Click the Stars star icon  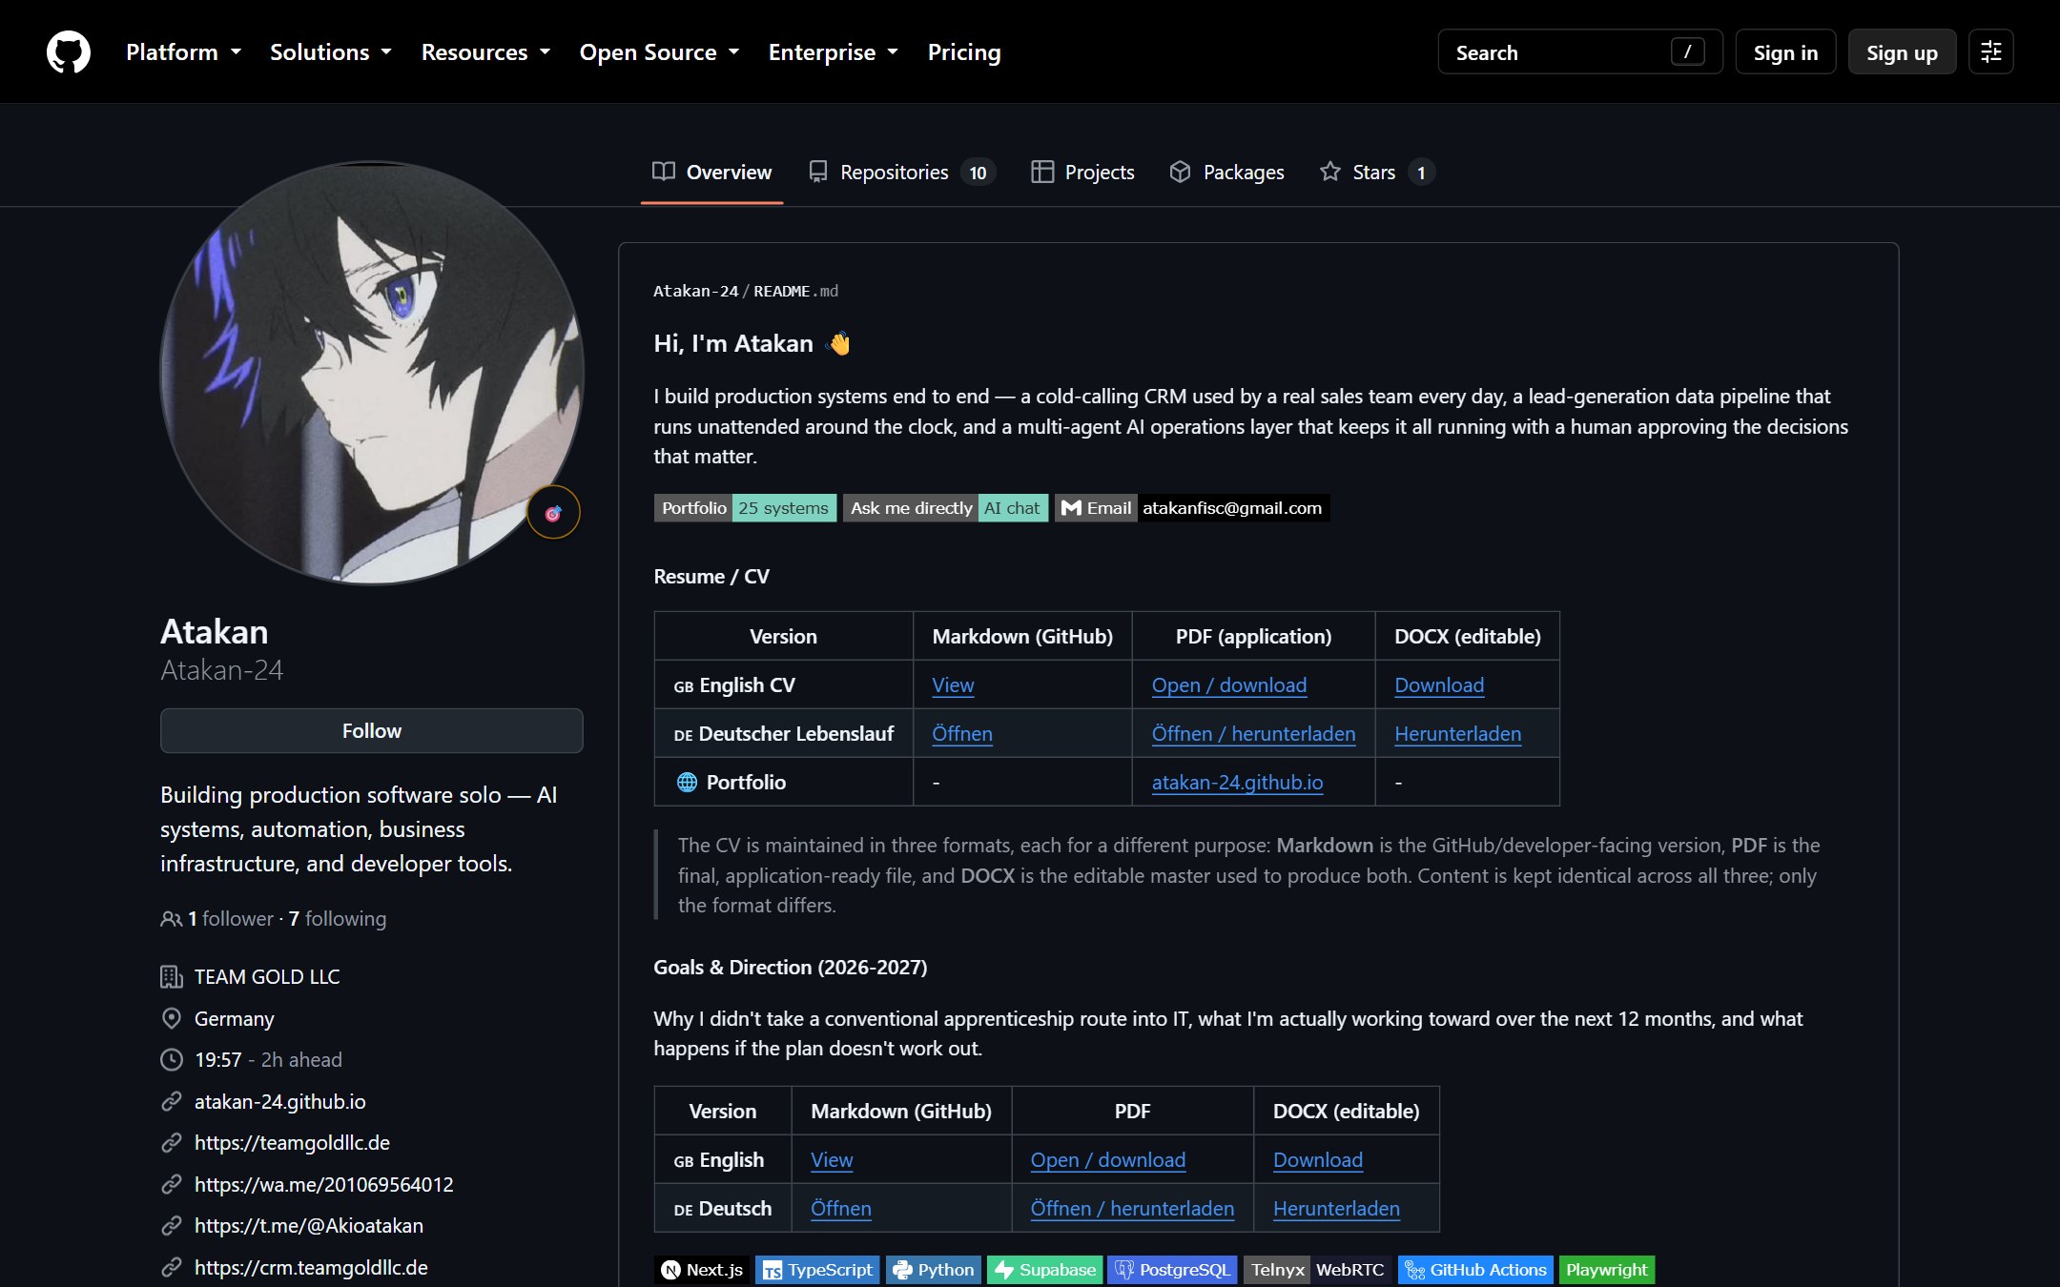pyautogui.click(x=1329, y=172)
